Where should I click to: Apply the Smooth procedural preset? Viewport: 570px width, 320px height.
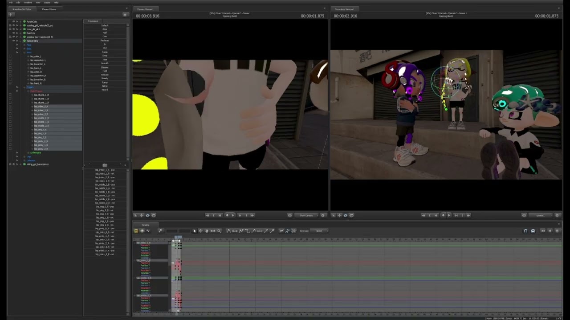click(x=105, y=63)
